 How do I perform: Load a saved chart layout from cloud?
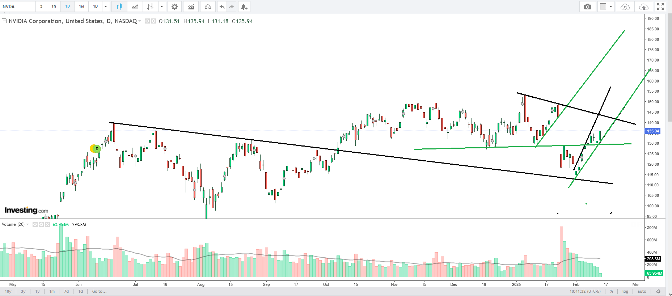click(625, 7)
